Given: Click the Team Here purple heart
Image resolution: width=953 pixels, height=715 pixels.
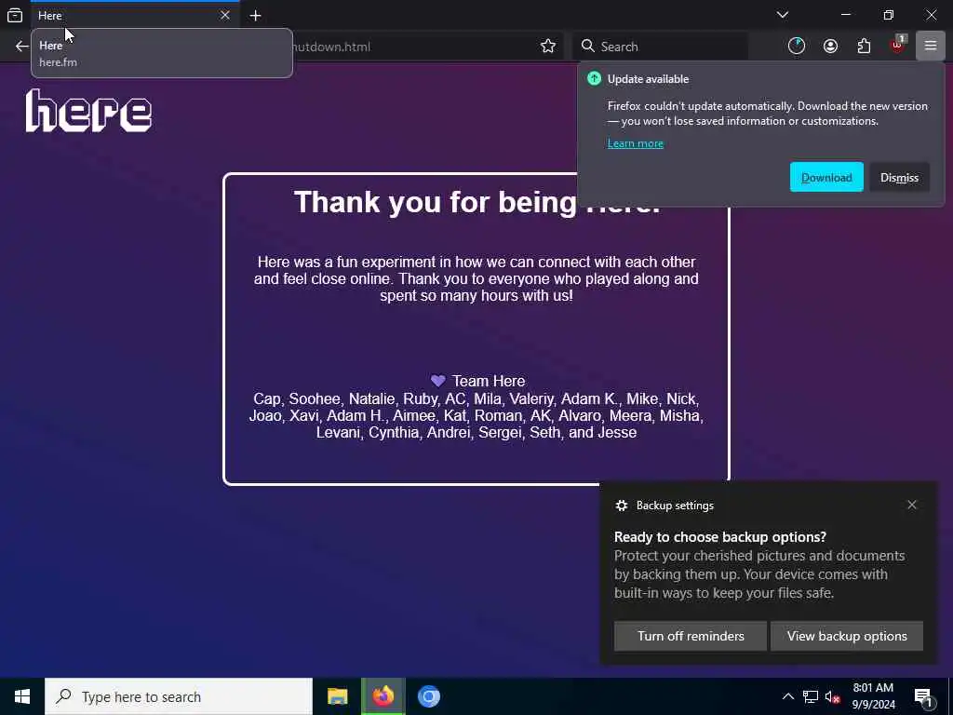Looking at the screenshot, I should coord(437,381).
